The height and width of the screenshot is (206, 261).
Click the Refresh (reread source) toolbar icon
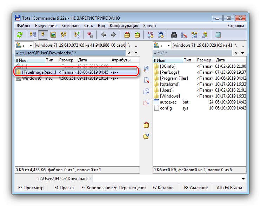point(20,35)
